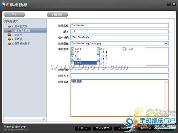Click icon beside 2. 基本信息设置
The image size is (178, 133).
9,30
